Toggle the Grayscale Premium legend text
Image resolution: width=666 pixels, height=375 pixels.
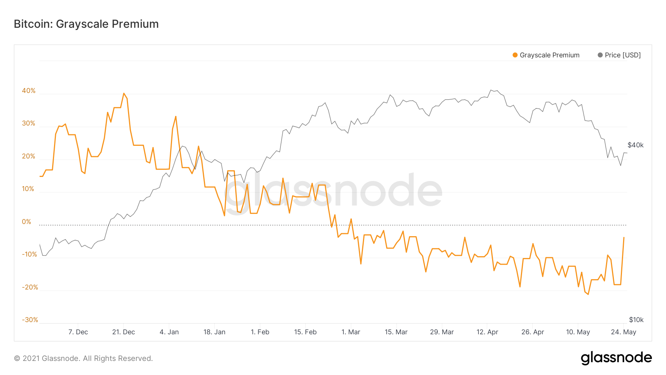click(549, 55)
